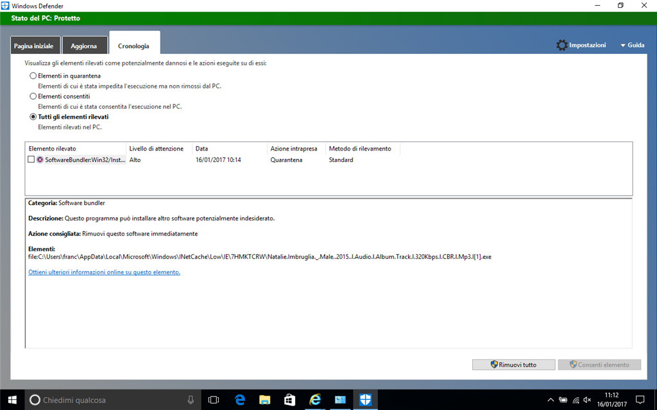Open the network tray icon
This screenshot has width=657, height=410.
pyautogui.click(x=576, y=400)
